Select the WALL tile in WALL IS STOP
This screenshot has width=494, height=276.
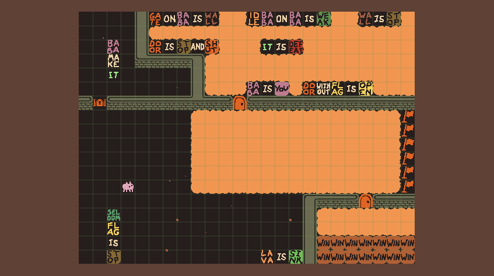pyautogui.click(x=366, y=19)
